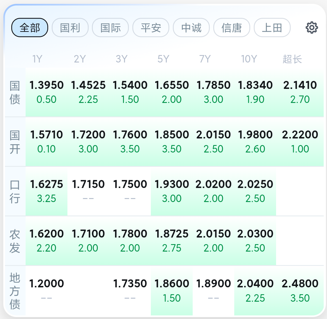The height and width of the screenshot is (319, 327).
Task: Click 国债 超长 yield 2.1410
Action: (300, 92)
